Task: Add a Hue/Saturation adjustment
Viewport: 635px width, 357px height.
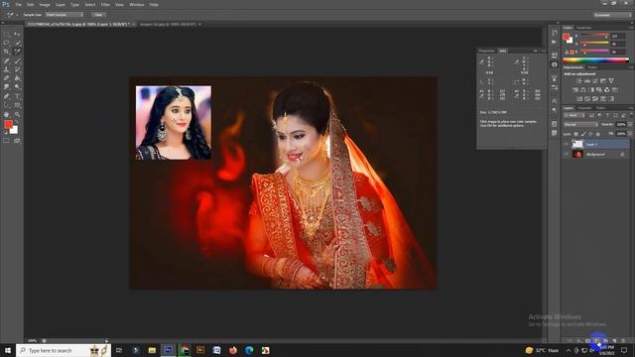Action: (x=575, y=90)
